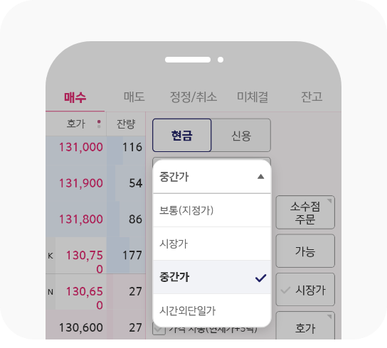
Task: Switch to 신용 payment toggle
Action: (241, 136)
